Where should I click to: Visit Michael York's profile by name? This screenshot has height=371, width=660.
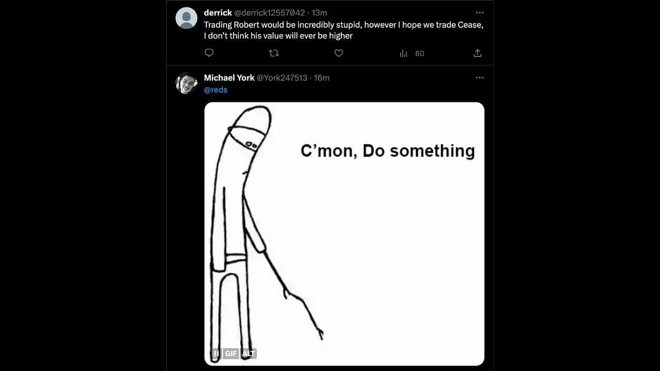pos(229,77)
